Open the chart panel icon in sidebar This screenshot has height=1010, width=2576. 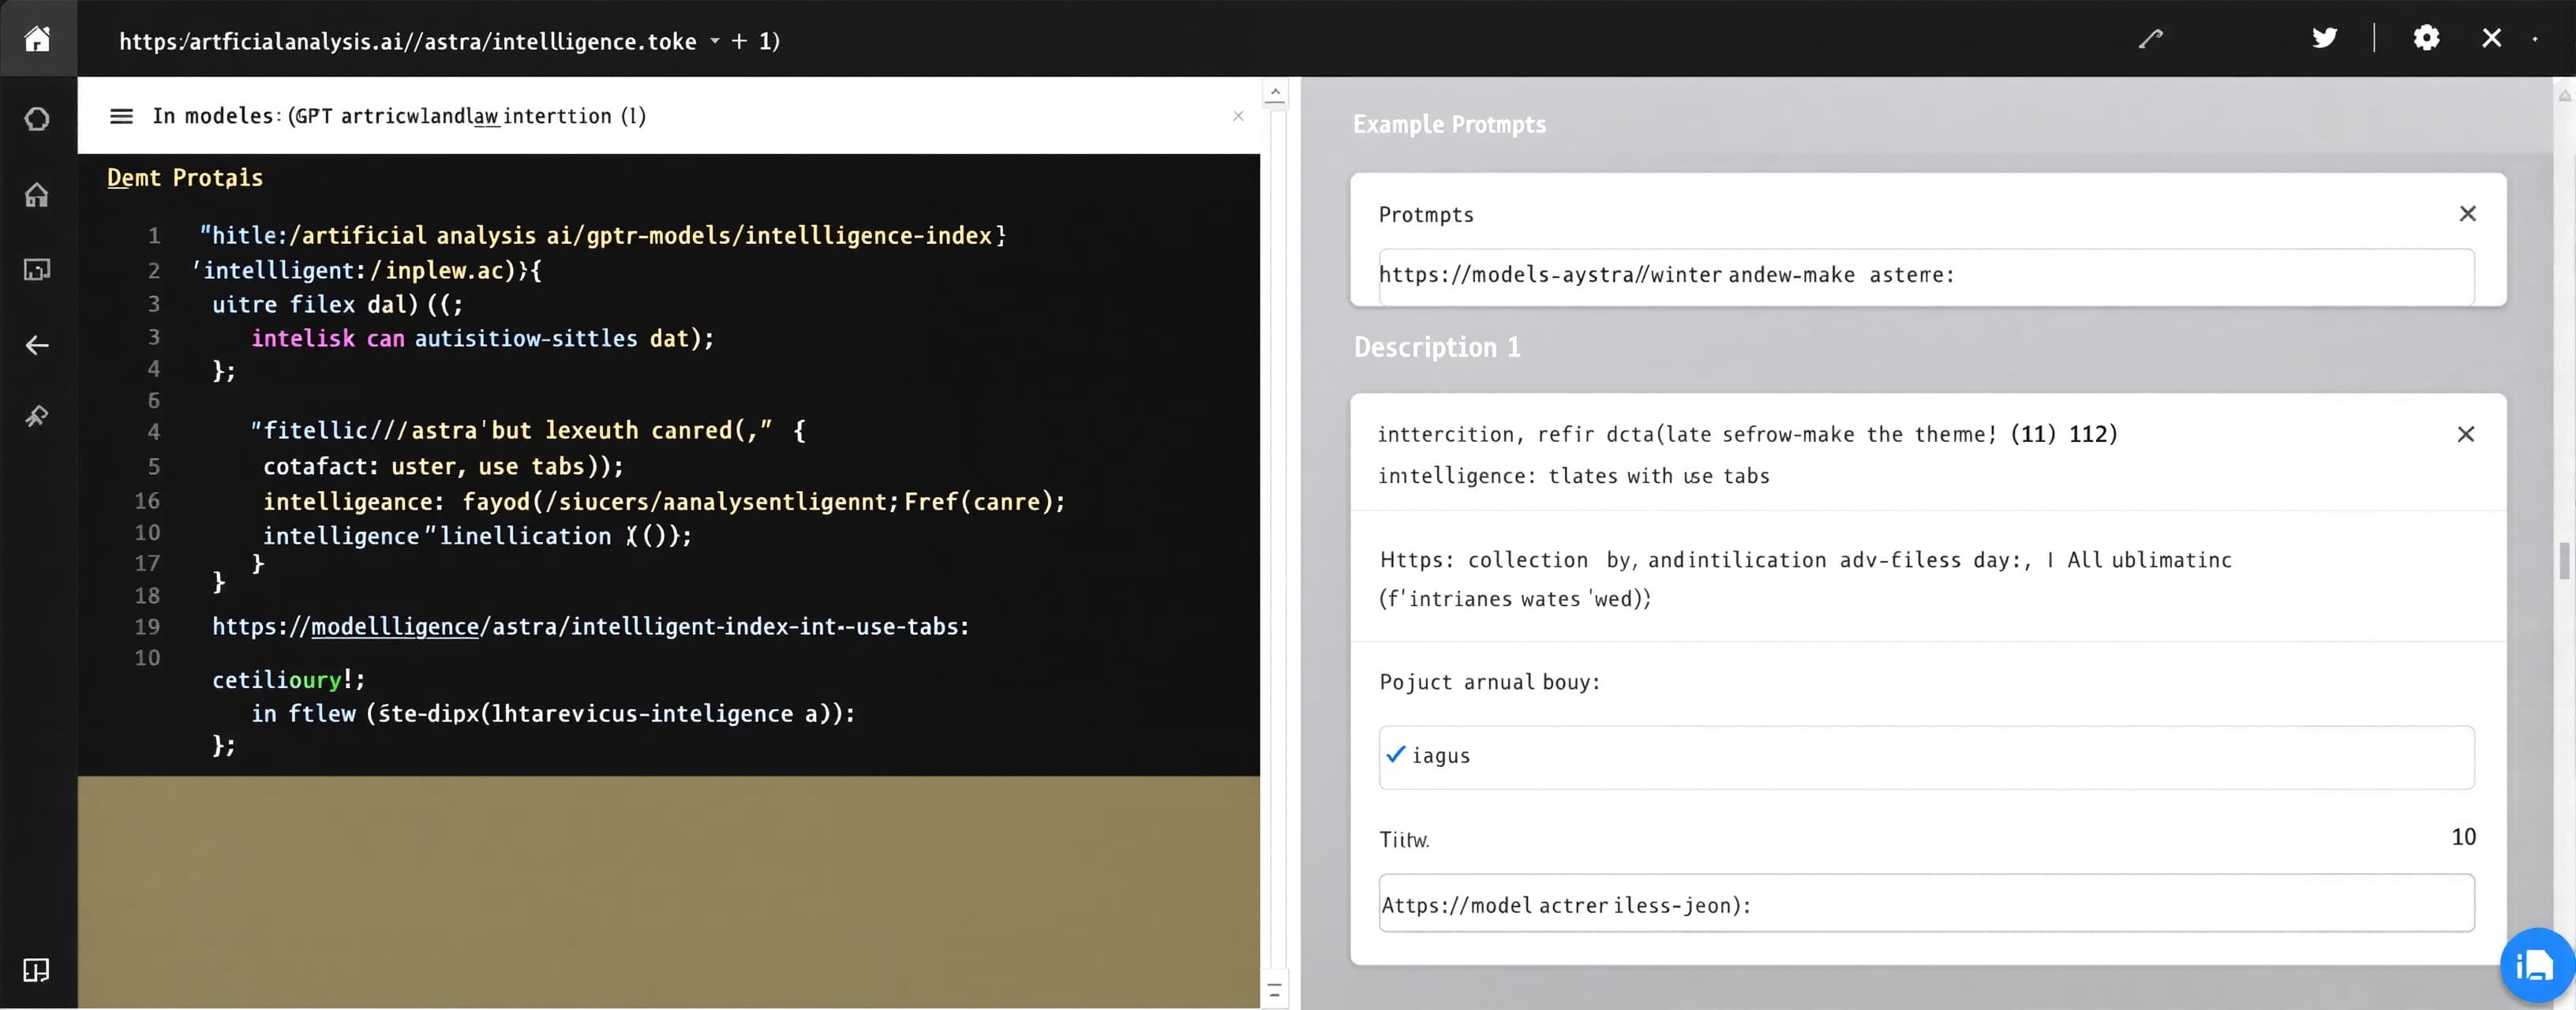[x=37, y=269]
